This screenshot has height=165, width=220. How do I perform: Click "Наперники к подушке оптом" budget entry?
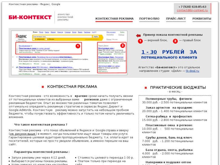(168, 162)
